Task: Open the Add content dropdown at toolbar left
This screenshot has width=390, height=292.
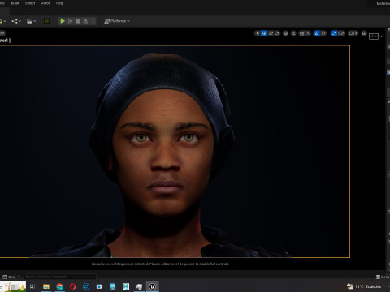Action: coord(2,21)
